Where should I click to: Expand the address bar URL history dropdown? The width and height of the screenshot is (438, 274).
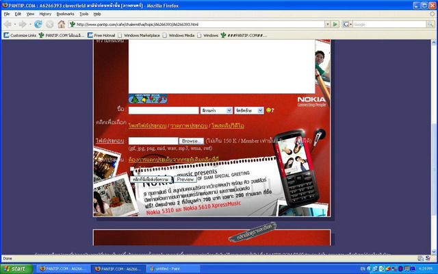pos(328,25)
